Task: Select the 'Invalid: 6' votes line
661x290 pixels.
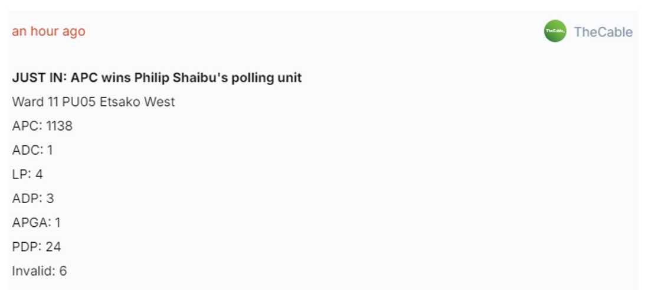Action: click(40, 271)
